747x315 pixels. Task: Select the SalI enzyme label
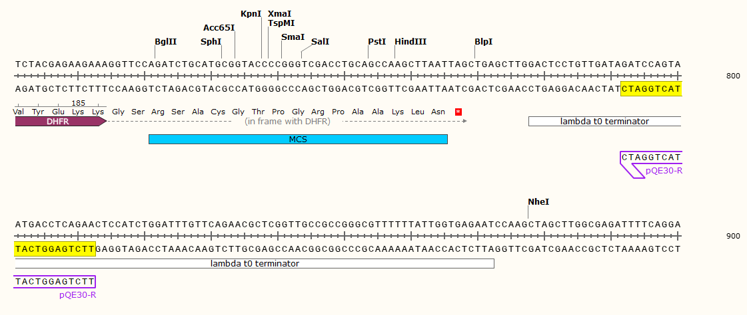(x=320, y=41)
